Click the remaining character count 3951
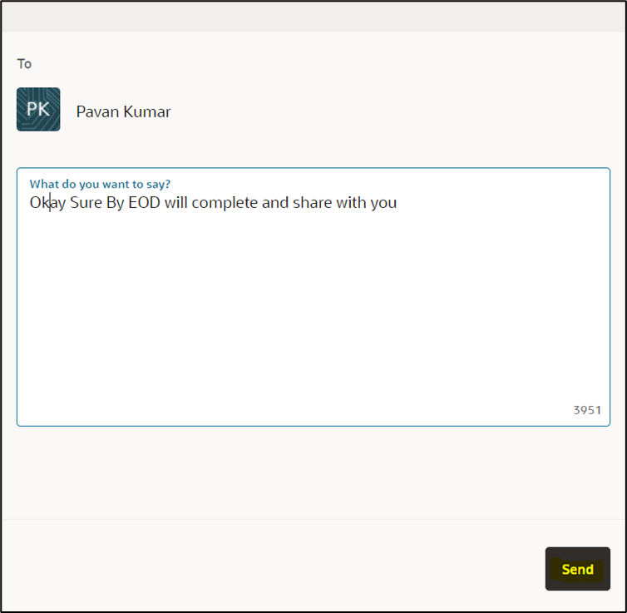The image size is (627, 613). 587,410
